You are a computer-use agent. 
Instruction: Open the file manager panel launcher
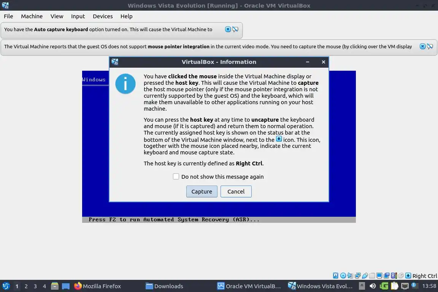(55, 286)
